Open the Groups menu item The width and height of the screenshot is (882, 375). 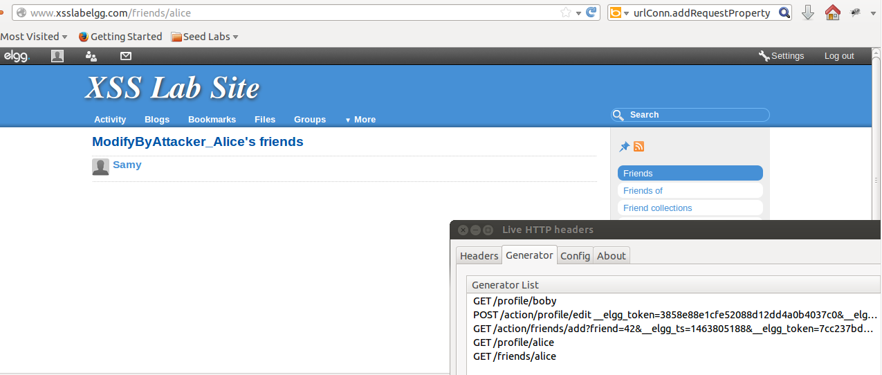point(310,120)
